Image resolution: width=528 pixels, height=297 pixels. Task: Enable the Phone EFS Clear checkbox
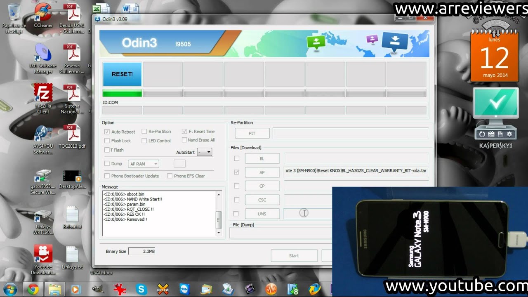point(170,176)
